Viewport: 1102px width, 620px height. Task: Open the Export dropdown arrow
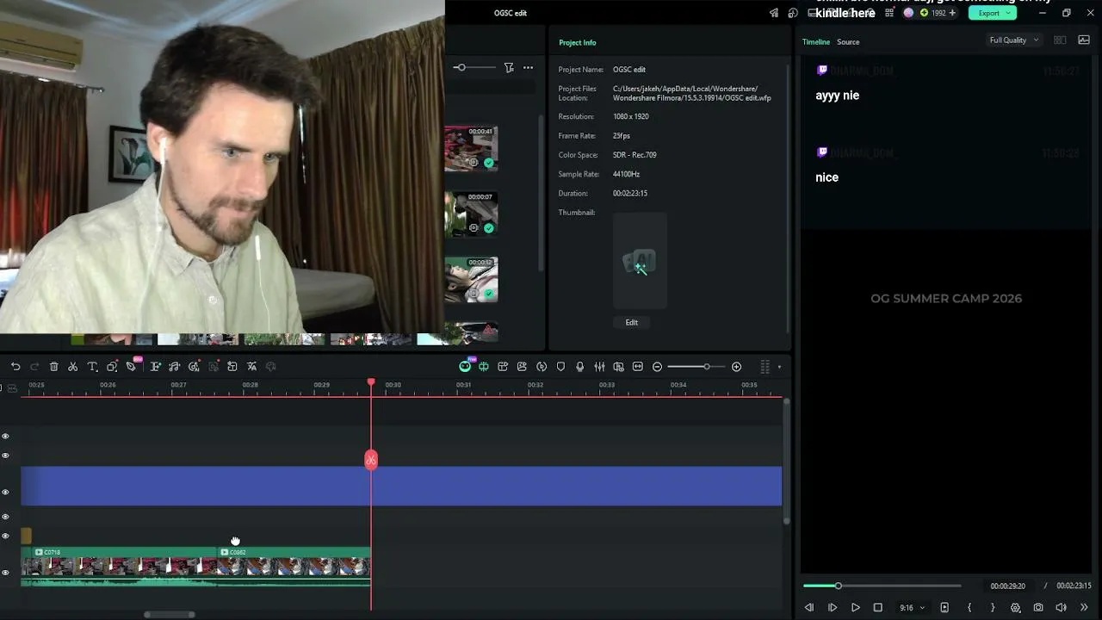[1008, 13]
